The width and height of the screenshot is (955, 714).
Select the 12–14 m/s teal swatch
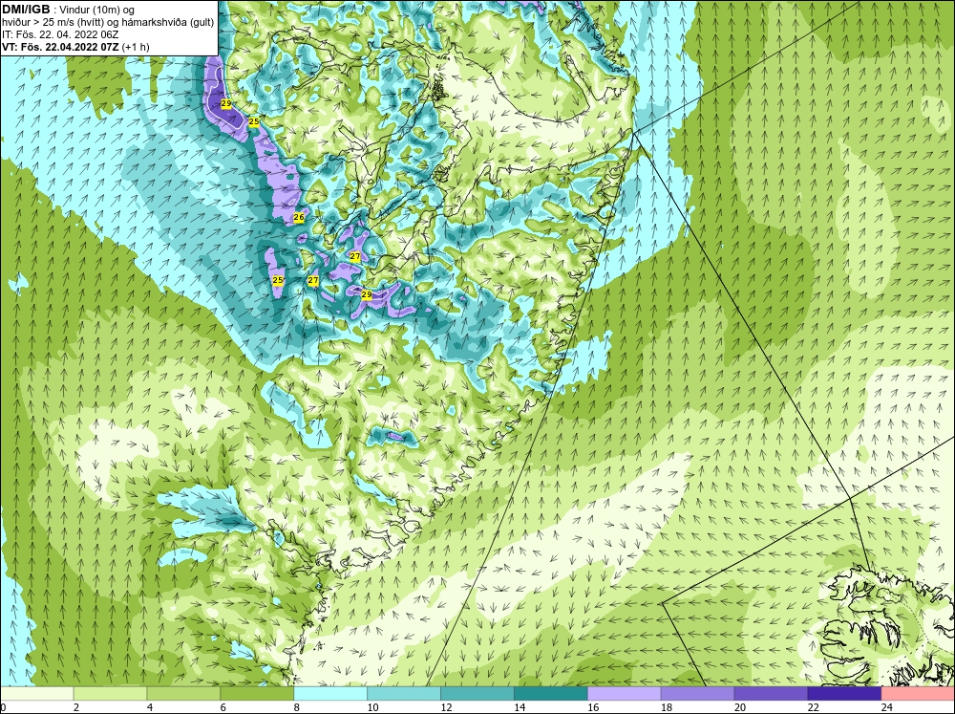(x=477, y=693)
